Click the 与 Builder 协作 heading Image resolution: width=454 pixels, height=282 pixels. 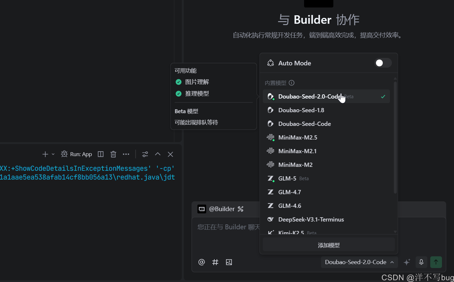coord(319,20)
